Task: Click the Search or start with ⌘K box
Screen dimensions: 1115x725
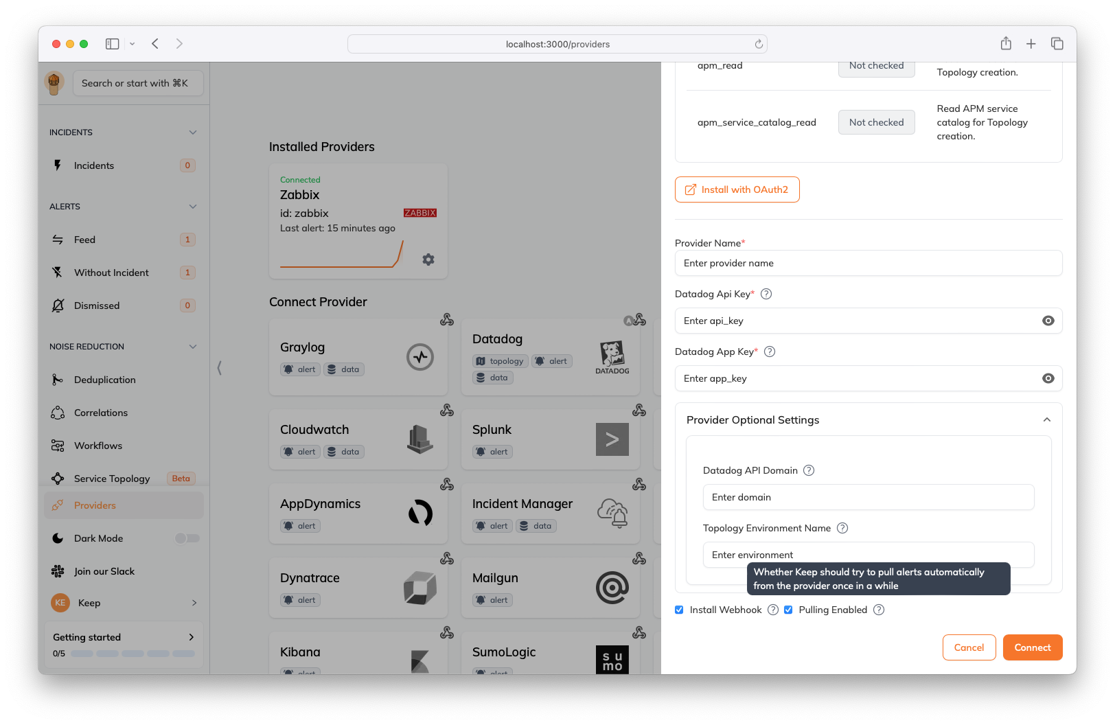Action: click(138, 83)
